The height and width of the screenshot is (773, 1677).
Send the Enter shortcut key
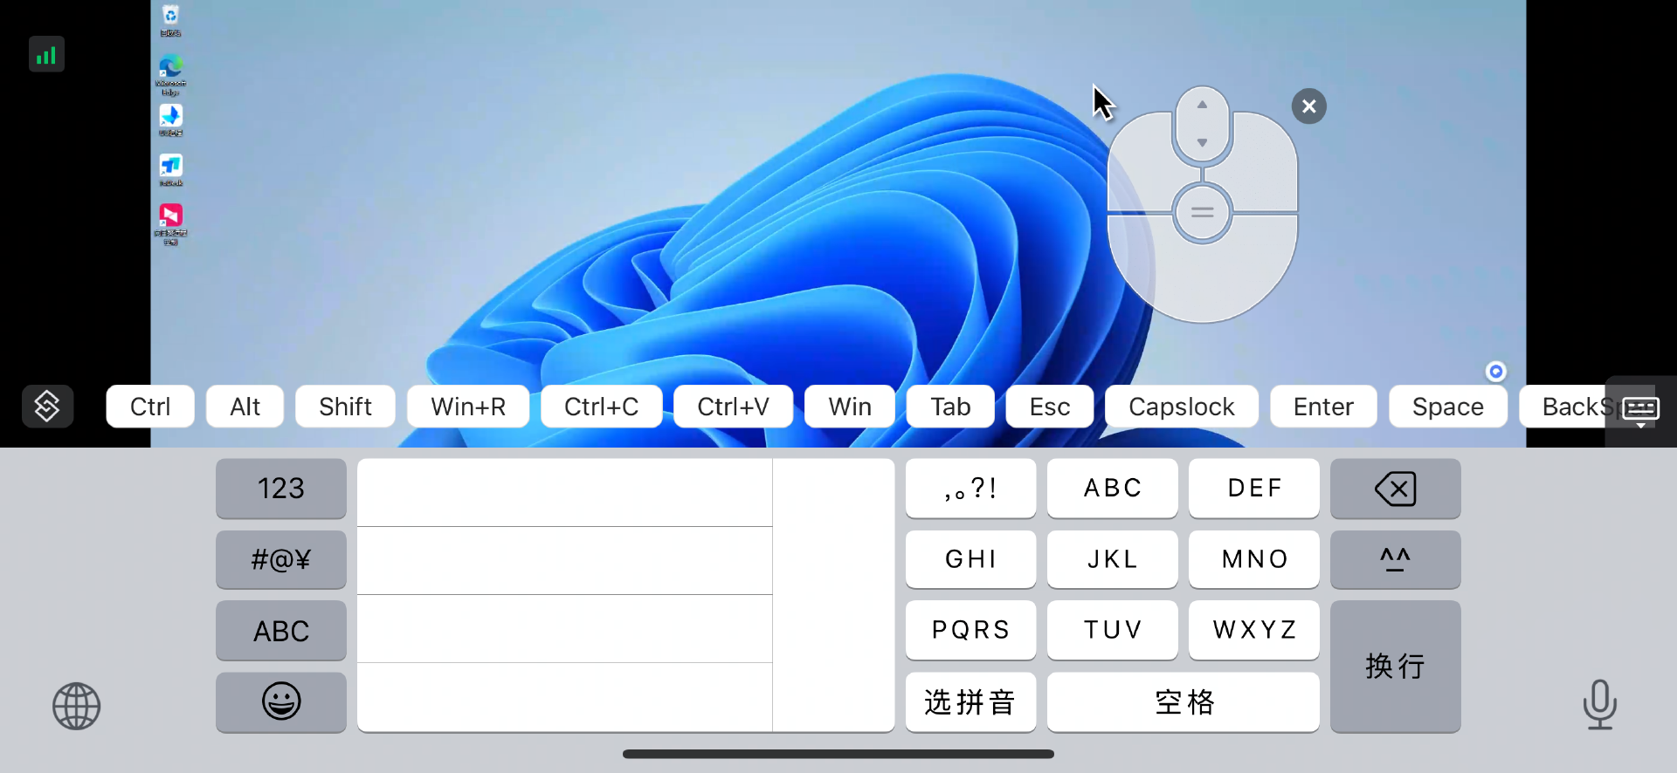(1323, 407)
